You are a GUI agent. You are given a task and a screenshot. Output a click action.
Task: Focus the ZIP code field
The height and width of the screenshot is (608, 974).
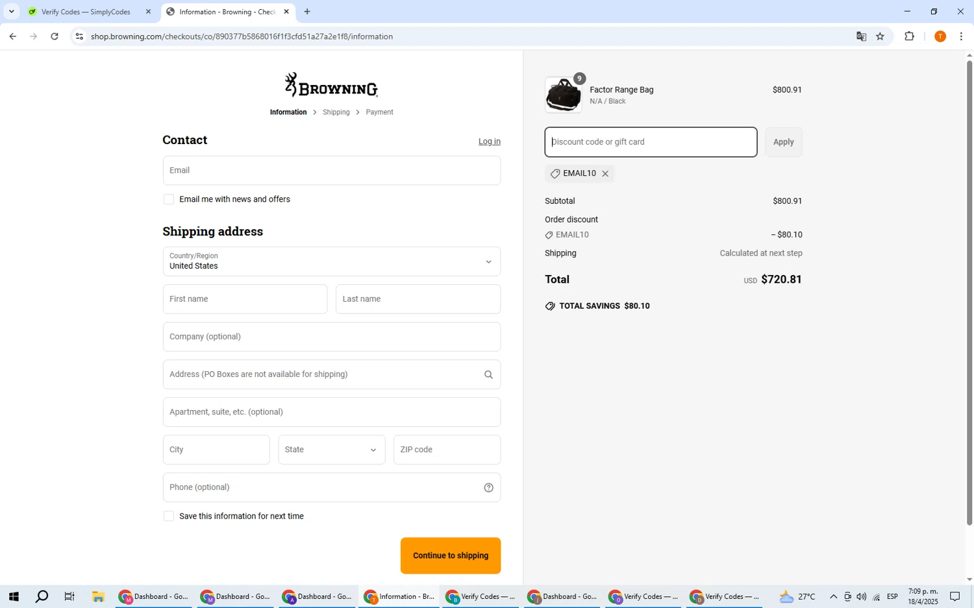(447, 450)
